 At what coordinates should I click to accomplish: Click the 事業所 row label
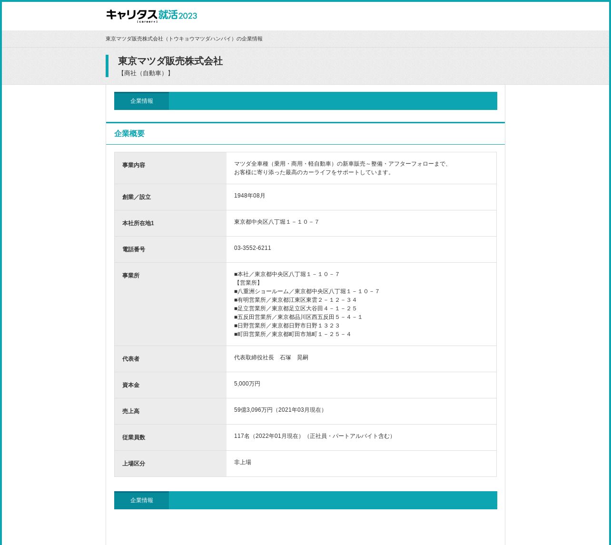(x=131, y=276)
